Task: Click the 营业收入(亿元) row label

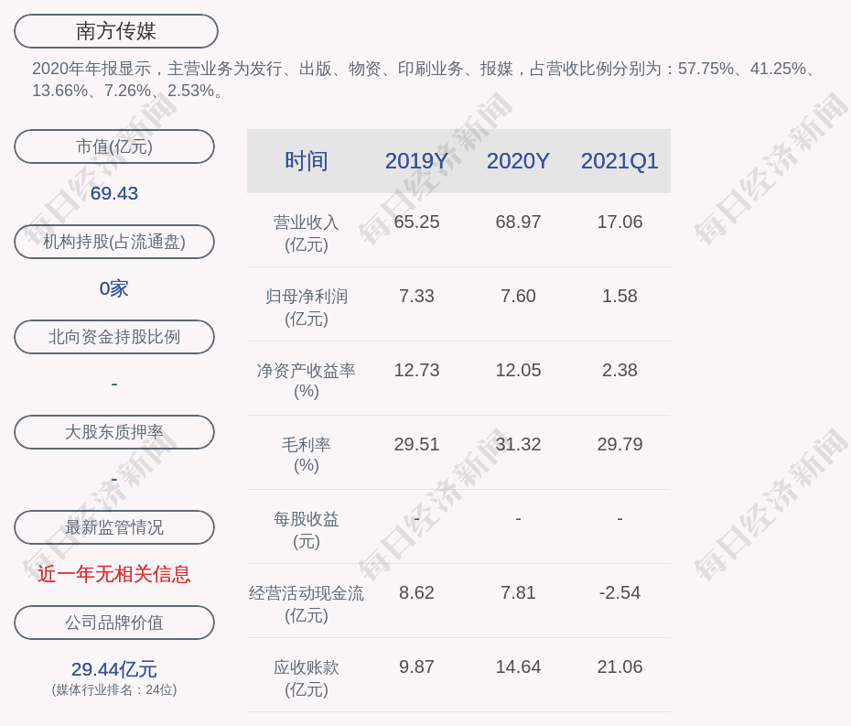Action: tap(306, 233)
